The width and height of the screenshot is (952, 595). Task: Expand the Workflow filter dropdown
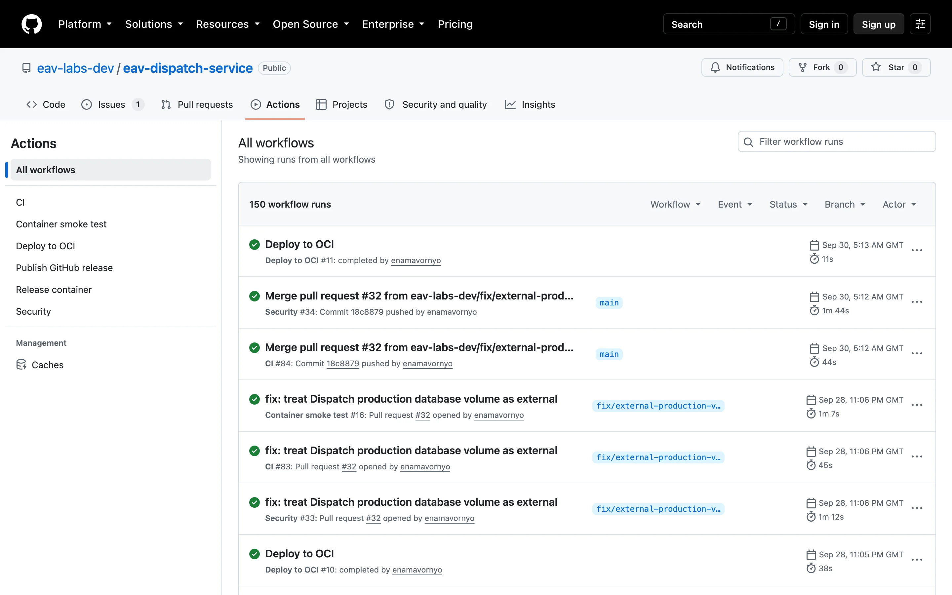(x=675, y=204)
